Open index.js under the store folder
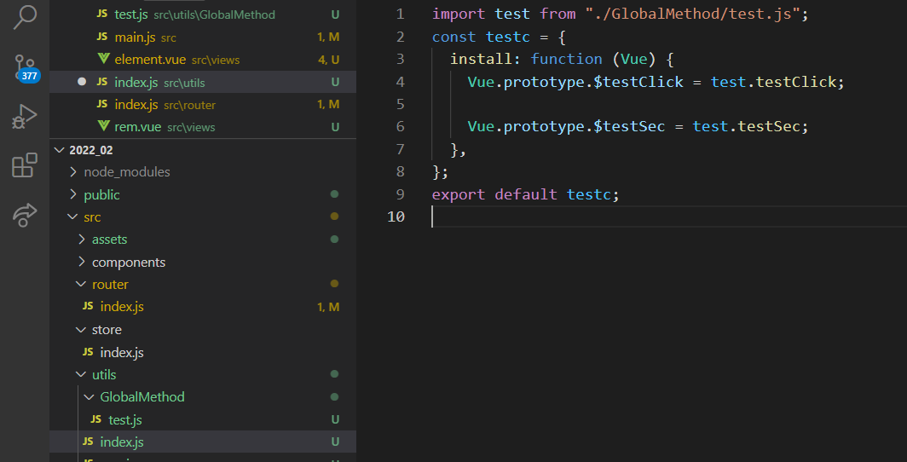 pyautogui.click(x=121, y=352)
